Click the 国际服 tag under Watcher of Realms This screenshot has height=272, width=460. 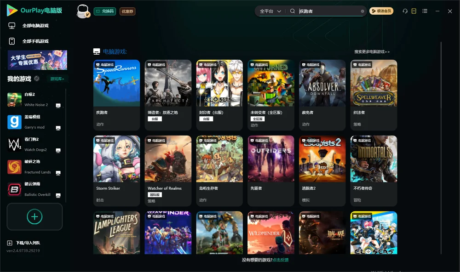155,195
